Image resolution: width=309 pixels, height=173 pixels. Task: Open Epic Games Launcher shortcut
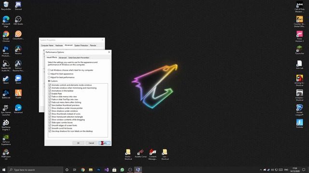pyautogui.click(x=6, y=110)
